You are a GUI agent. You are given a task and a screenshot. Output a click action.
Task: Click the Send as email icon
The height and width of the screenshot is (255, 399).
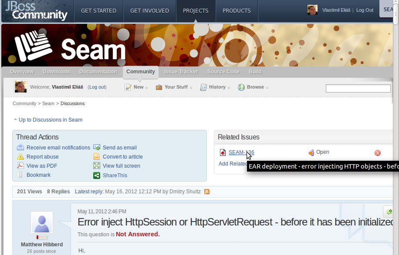pyautogui.click(x=97, y=147)
